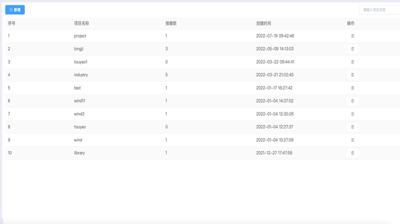The height and width of the screenshot is (224, 400).
Task: Select the library project name
Action: (x=79, y=153)
